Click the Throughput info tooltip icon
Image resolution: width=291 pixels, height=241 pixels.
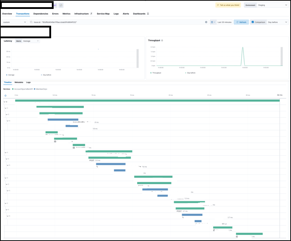162,40
